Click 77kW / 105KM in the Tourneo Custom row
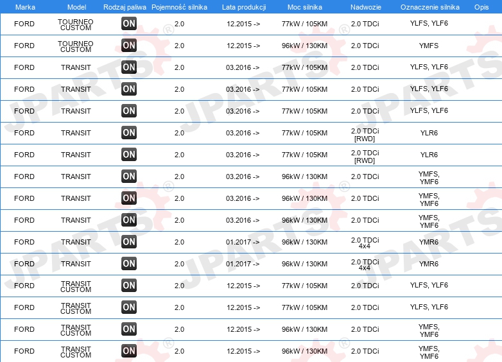The height and width of the screenshot is (362, 502). coord(304,24)
